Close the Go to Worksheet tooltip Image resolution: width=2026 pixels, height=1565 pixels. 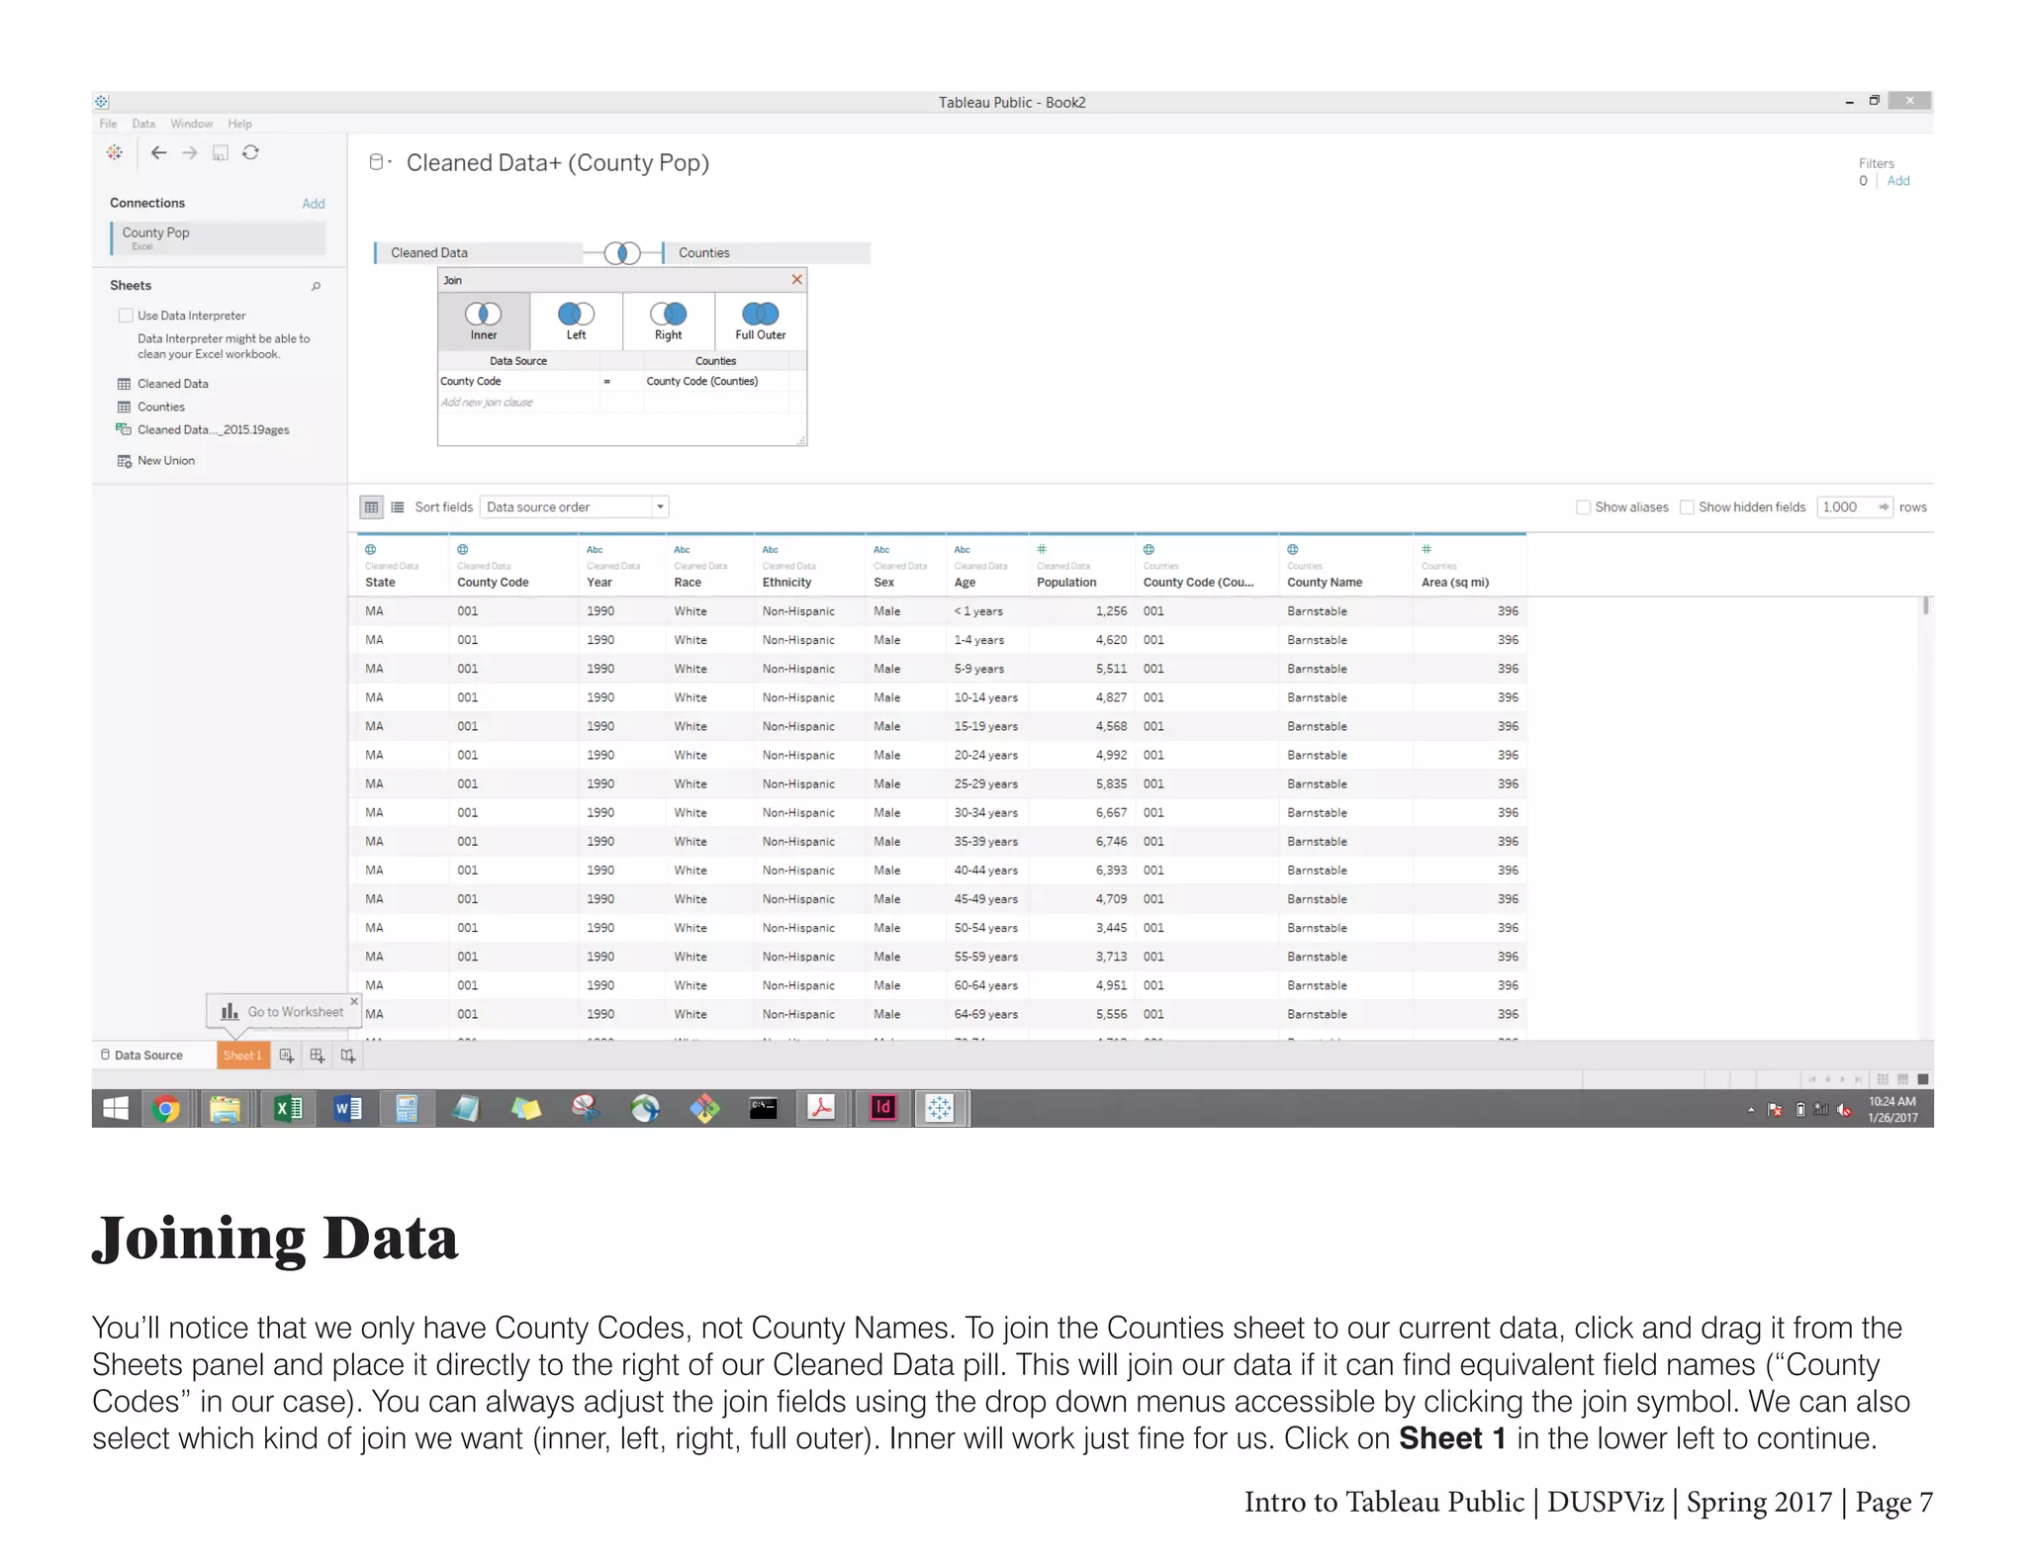click(354, 1001)
